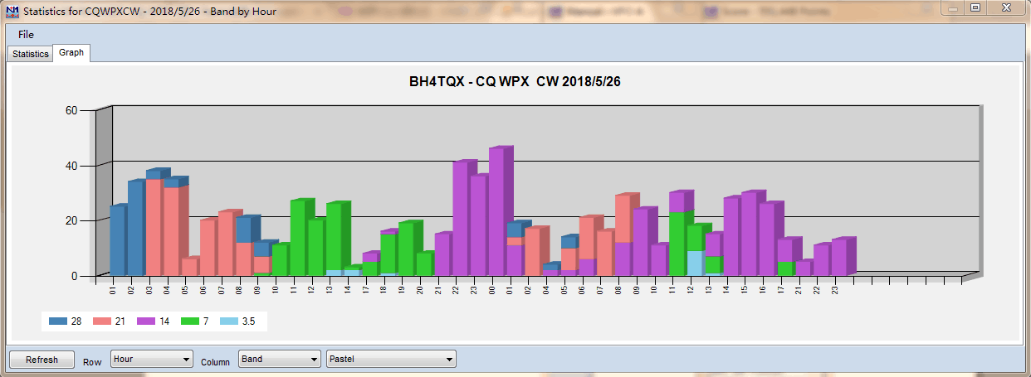
Task: Click the first blue bar for hour 01
Action: click(x=117, y=241)
